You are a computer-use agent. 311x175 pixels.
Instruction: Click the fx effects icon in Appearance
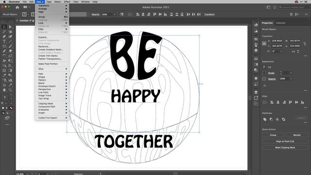click(264, 86)
